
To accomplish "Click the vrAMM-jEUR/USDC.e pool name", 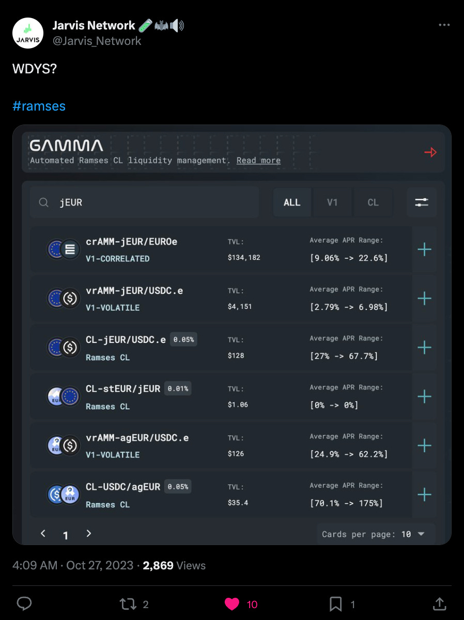I will [134, 290].
